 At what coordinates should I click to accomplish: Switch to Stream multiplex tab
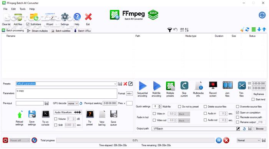(38, 31)
